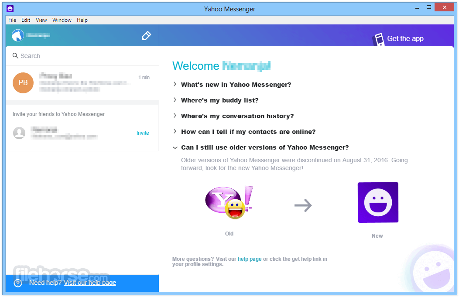Maximize the Yahoo Messenger window
459x297 pixels.
(x=429, y=7)
